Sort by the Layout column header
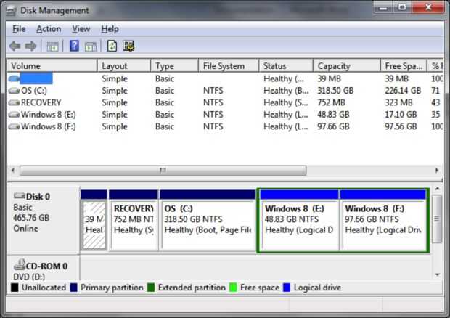 (x=124, y=66)
